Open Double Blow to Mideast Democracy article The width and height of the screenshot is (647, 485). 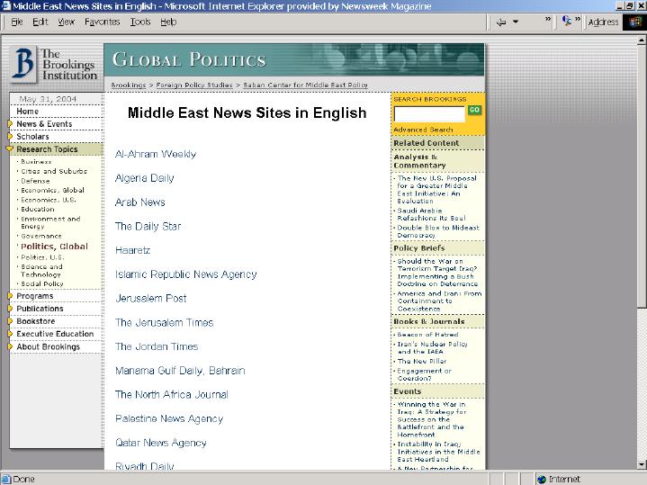pos(438,231)
